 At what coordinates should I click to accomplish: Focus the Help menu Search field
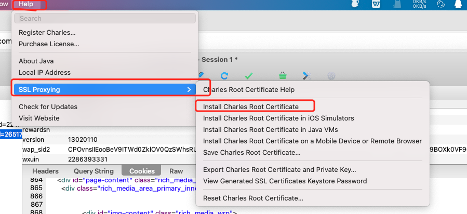(105, 19)
